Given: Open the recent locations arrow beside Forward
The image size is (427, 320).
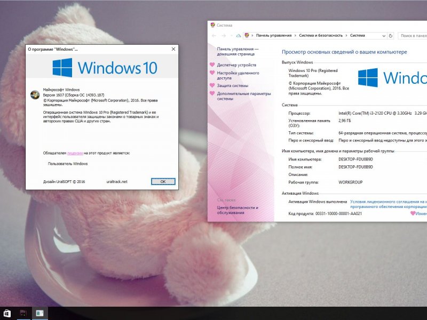Looking at the screenshot, I should [232, 36].
